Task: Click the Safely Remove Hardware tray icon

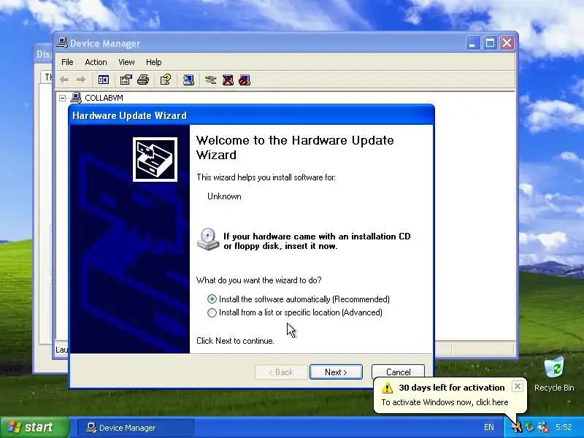Action: pos(529,427)
